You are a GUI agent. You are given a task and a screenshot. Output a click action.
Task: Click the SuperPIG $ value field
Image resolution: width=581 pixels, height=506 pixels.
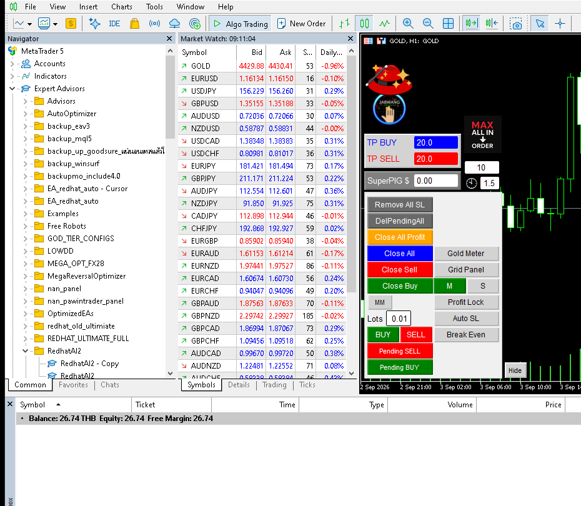click(436, 181)
